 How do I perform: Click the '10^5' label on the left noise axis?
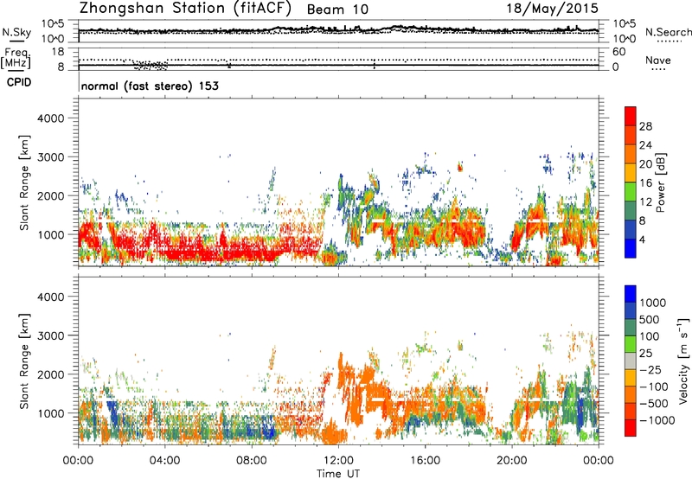tap(53, 23)
